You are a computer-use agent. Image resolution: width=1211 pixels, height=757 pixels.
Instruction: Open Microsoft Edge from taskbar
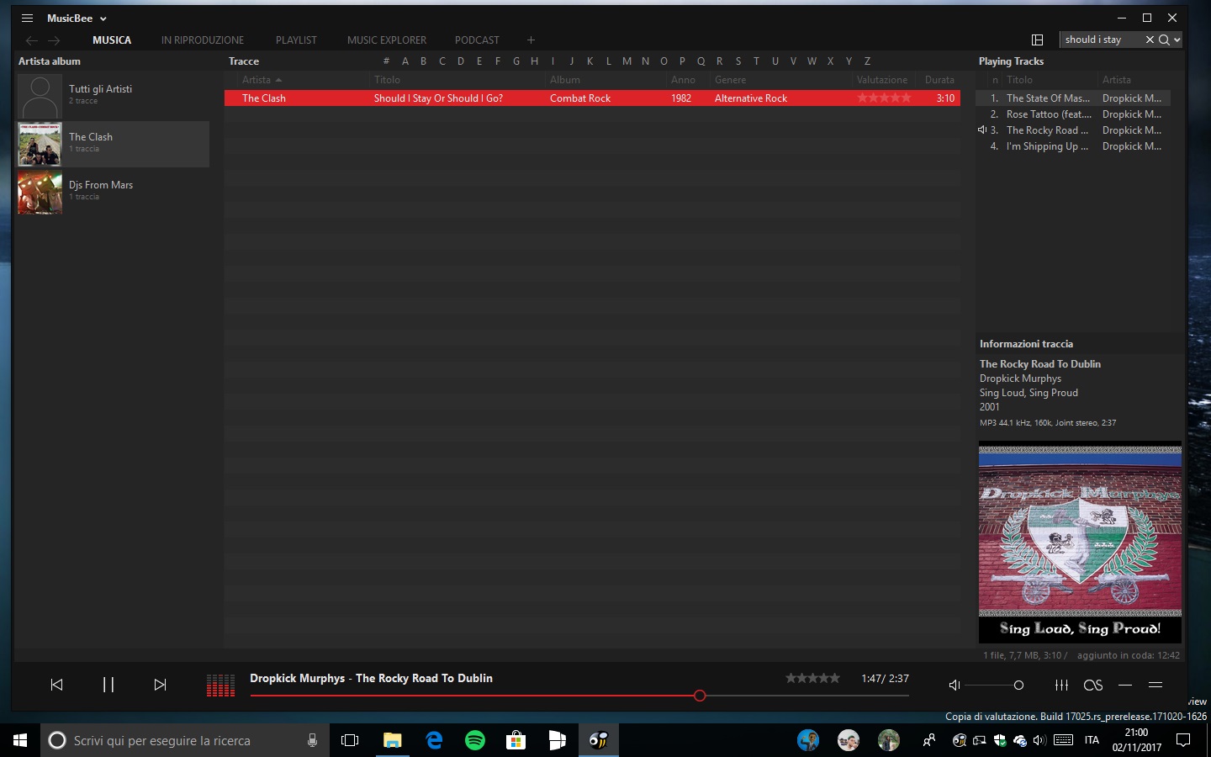pyautogui.click(x=434, y=740)
